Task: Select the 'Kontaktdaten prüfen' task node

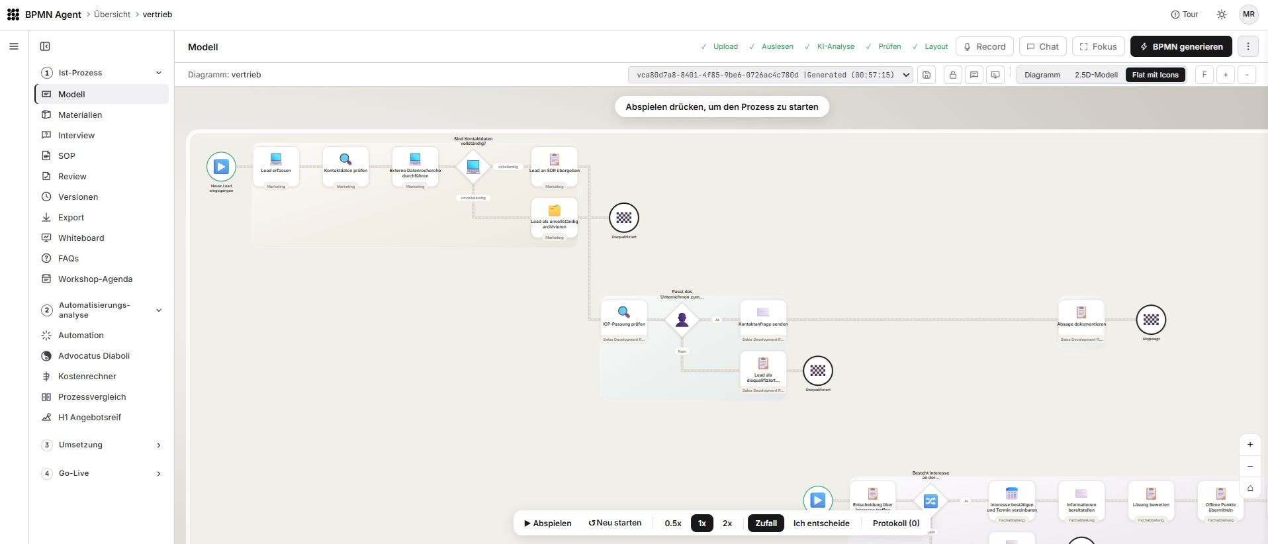Action: coord(345,166)
